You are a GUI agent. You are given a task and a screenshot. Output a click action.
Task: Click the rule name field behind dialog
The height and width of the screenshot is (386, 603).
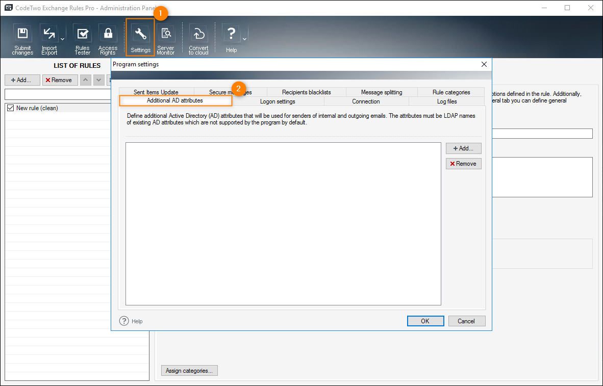[x=542, y=134]
